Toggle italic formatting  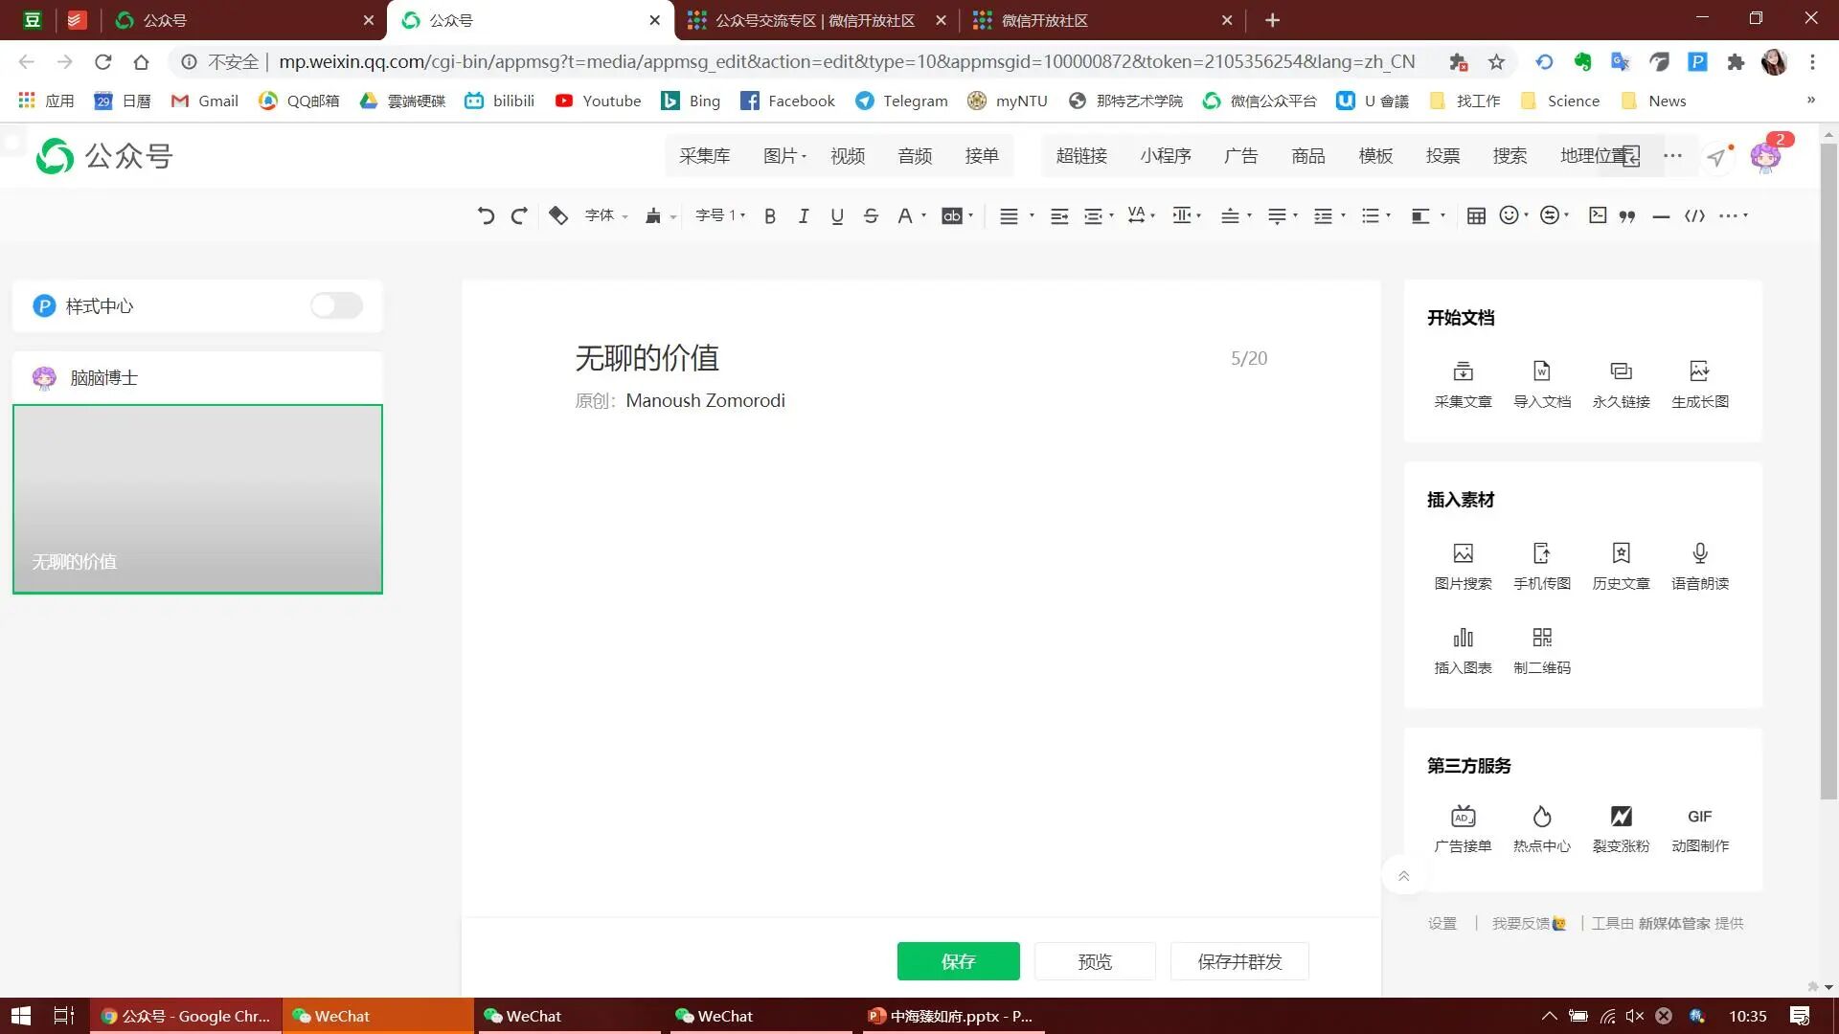[x=803, y=216]
